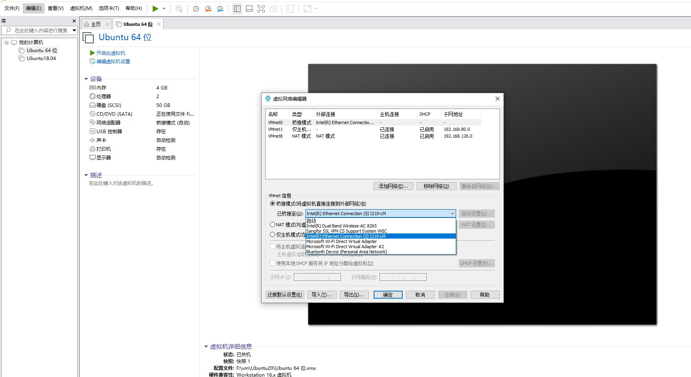This screenshot has width=691, height=377.
Task: Open the 选项卡(T) menu
Action: click(x=109, y=8)
